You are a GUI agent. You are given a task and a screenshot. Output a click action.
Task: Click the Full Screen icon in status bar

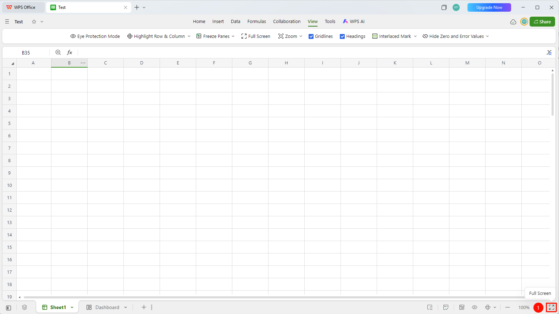click(x=551, y=307)
